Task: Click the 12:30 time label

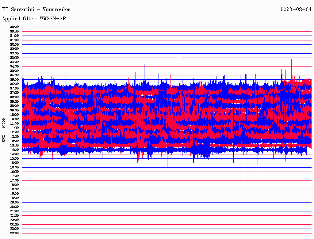Action: (14, 137)
